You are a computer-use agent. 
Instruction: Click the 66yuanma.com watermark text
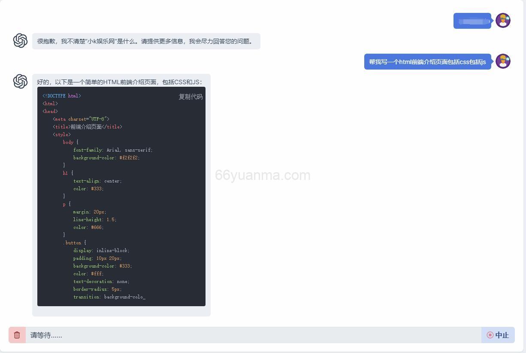pos(263,175)
